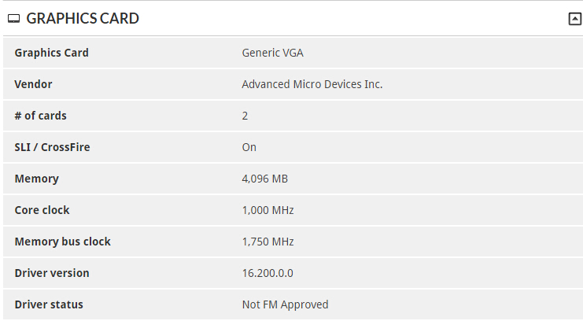Select the Vendor row label

pyautogui.click(x=33, y=84)
